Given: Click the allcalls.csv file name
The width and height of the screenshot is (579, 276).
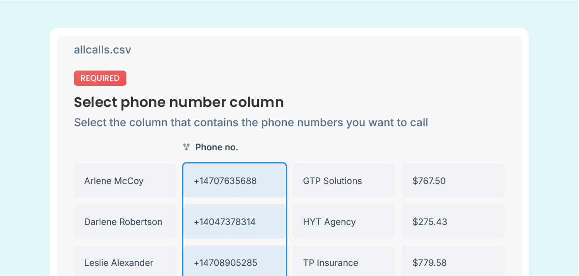Looking at the screenshot, I should (x=102, y=50).
